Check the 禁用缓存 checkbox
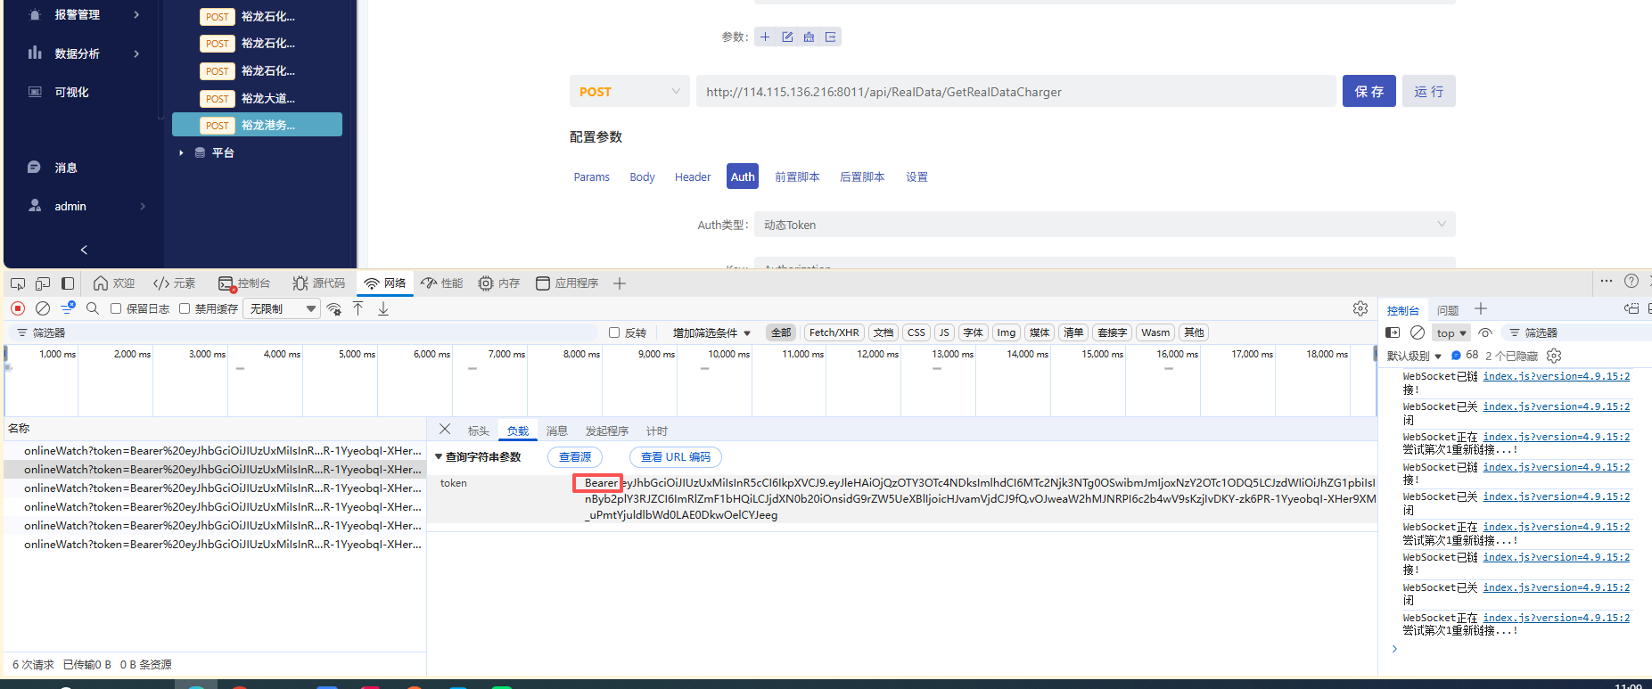This screenshot has height=689, width=1652. point(185,308)
